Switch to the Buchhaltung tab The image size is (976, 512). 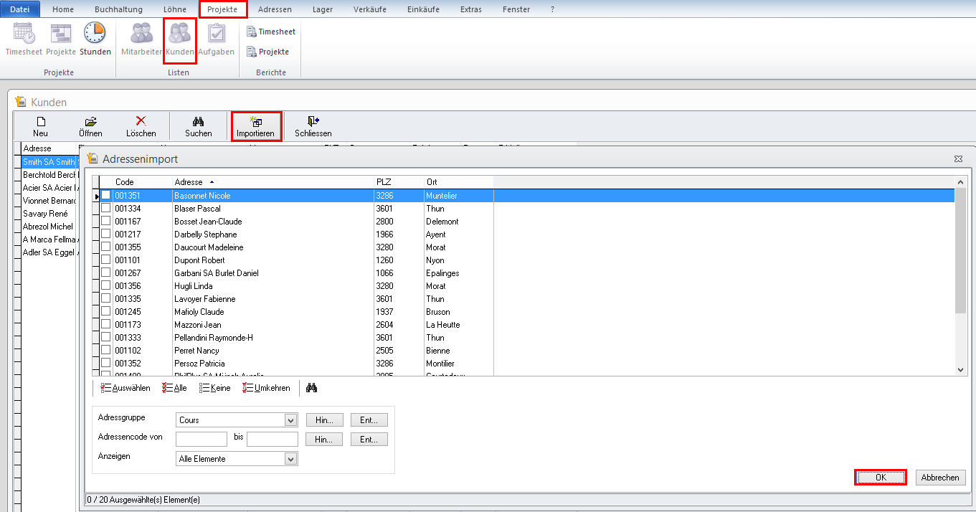pos(118,9)
